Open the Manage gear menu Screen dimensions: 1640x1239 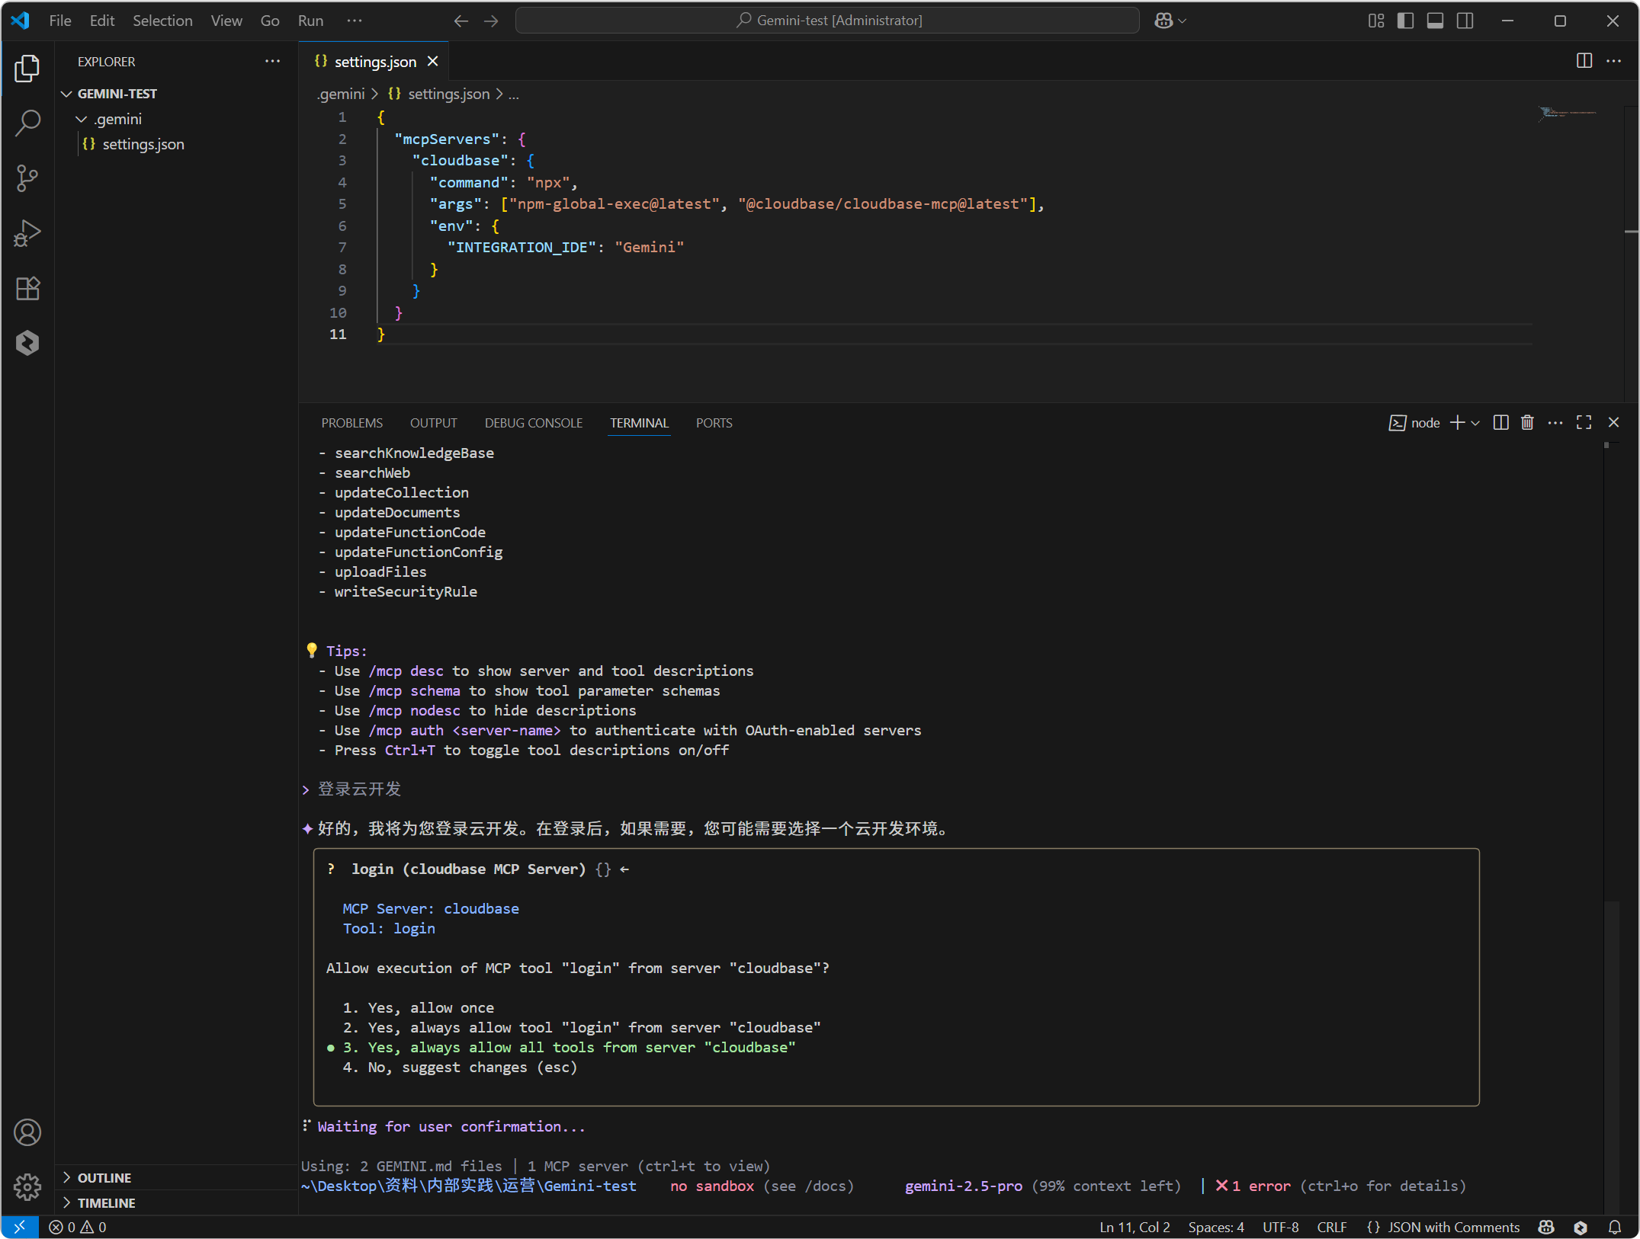tap(27, 1186)
